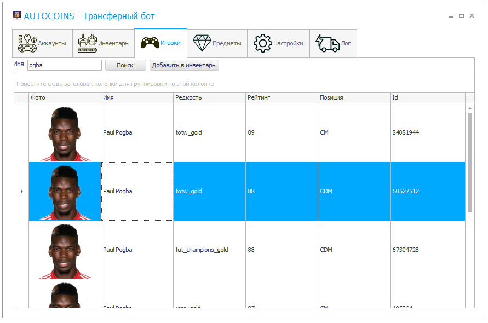Select Paul Pogba name in Id 50527512 row

point(118,191)
